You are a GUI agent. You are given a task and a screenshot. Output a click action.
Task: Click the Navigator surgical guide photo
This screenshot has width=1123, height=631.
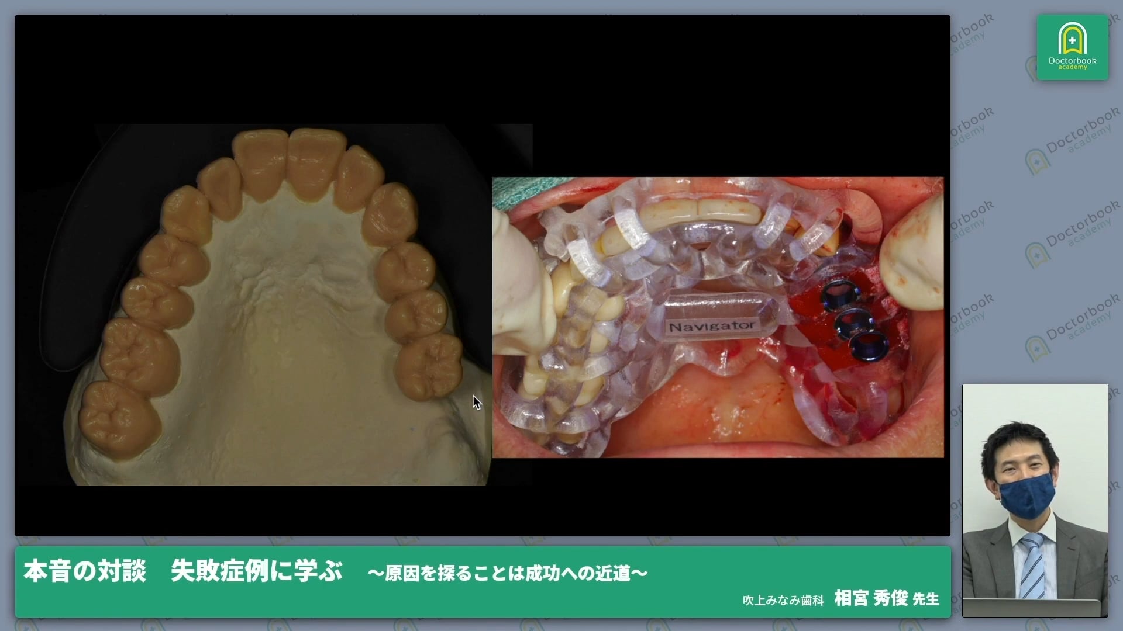pos(718,317)
